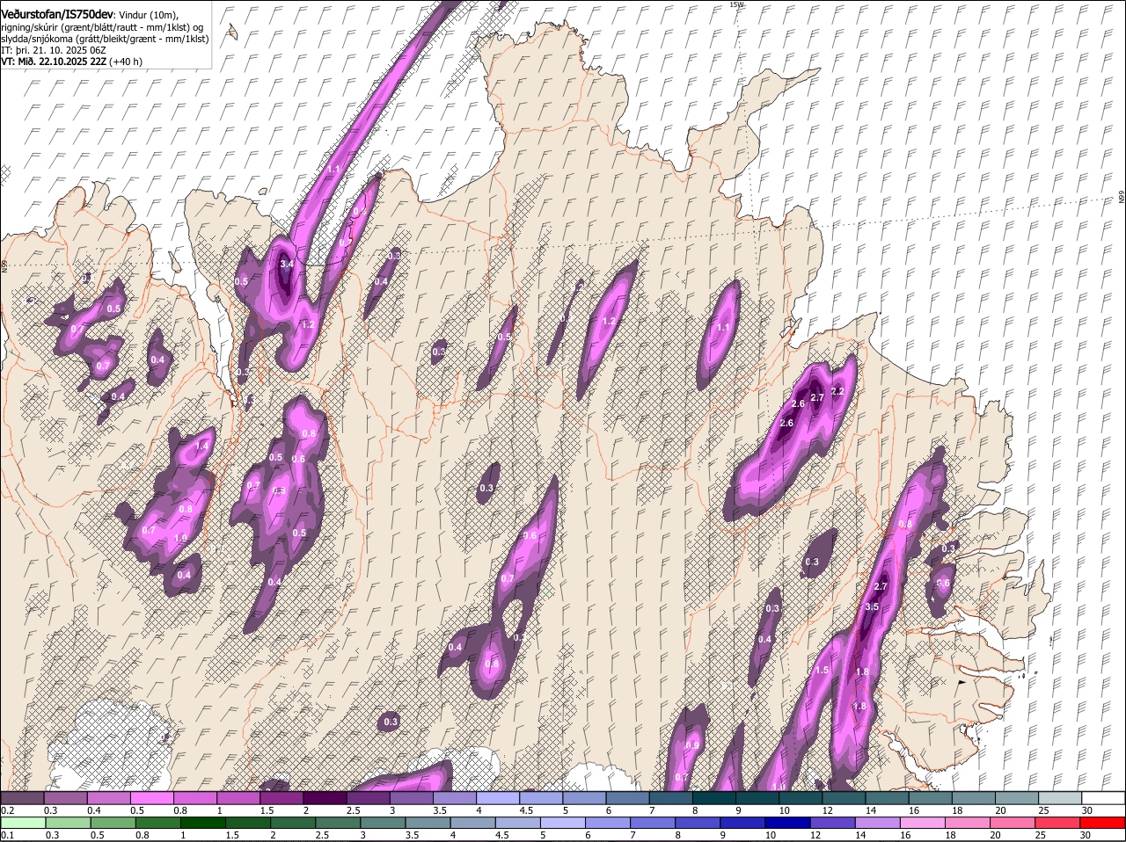1126x842 pixels.
Task: Click the 3.5 precipitation value on the map
Action: coord(873,607)
